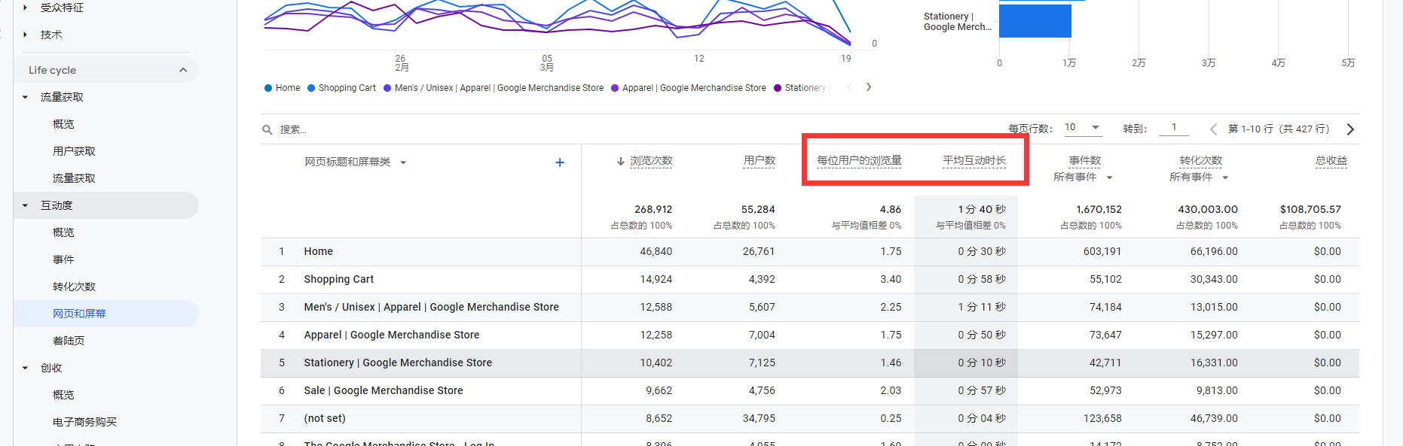Collapse the Life cycle section
Image resolution: width=1403 pixels, height=446 pixels.
(183, 70)
